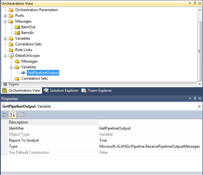203x175 pixels.
Task: Pin the Orchestration View panel
Action: click(x=195, y=3)
